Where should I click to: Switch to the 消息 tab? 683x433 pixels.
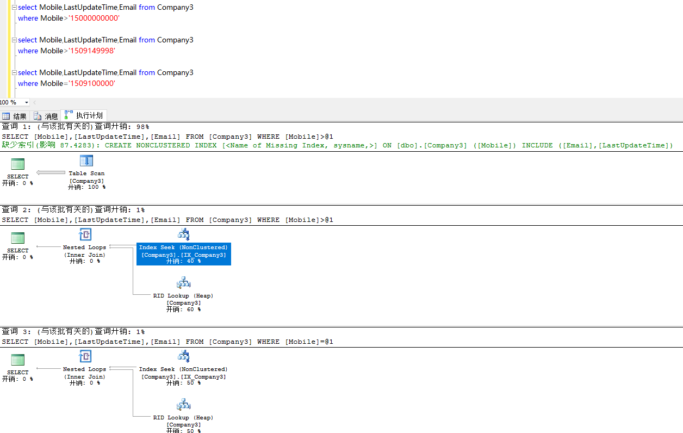click(x=46, y=116)
